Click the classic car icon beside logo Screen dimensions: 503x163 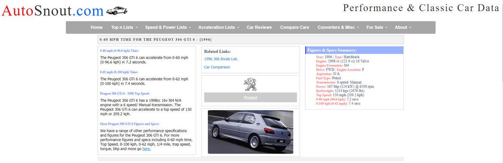coord(117,11)
